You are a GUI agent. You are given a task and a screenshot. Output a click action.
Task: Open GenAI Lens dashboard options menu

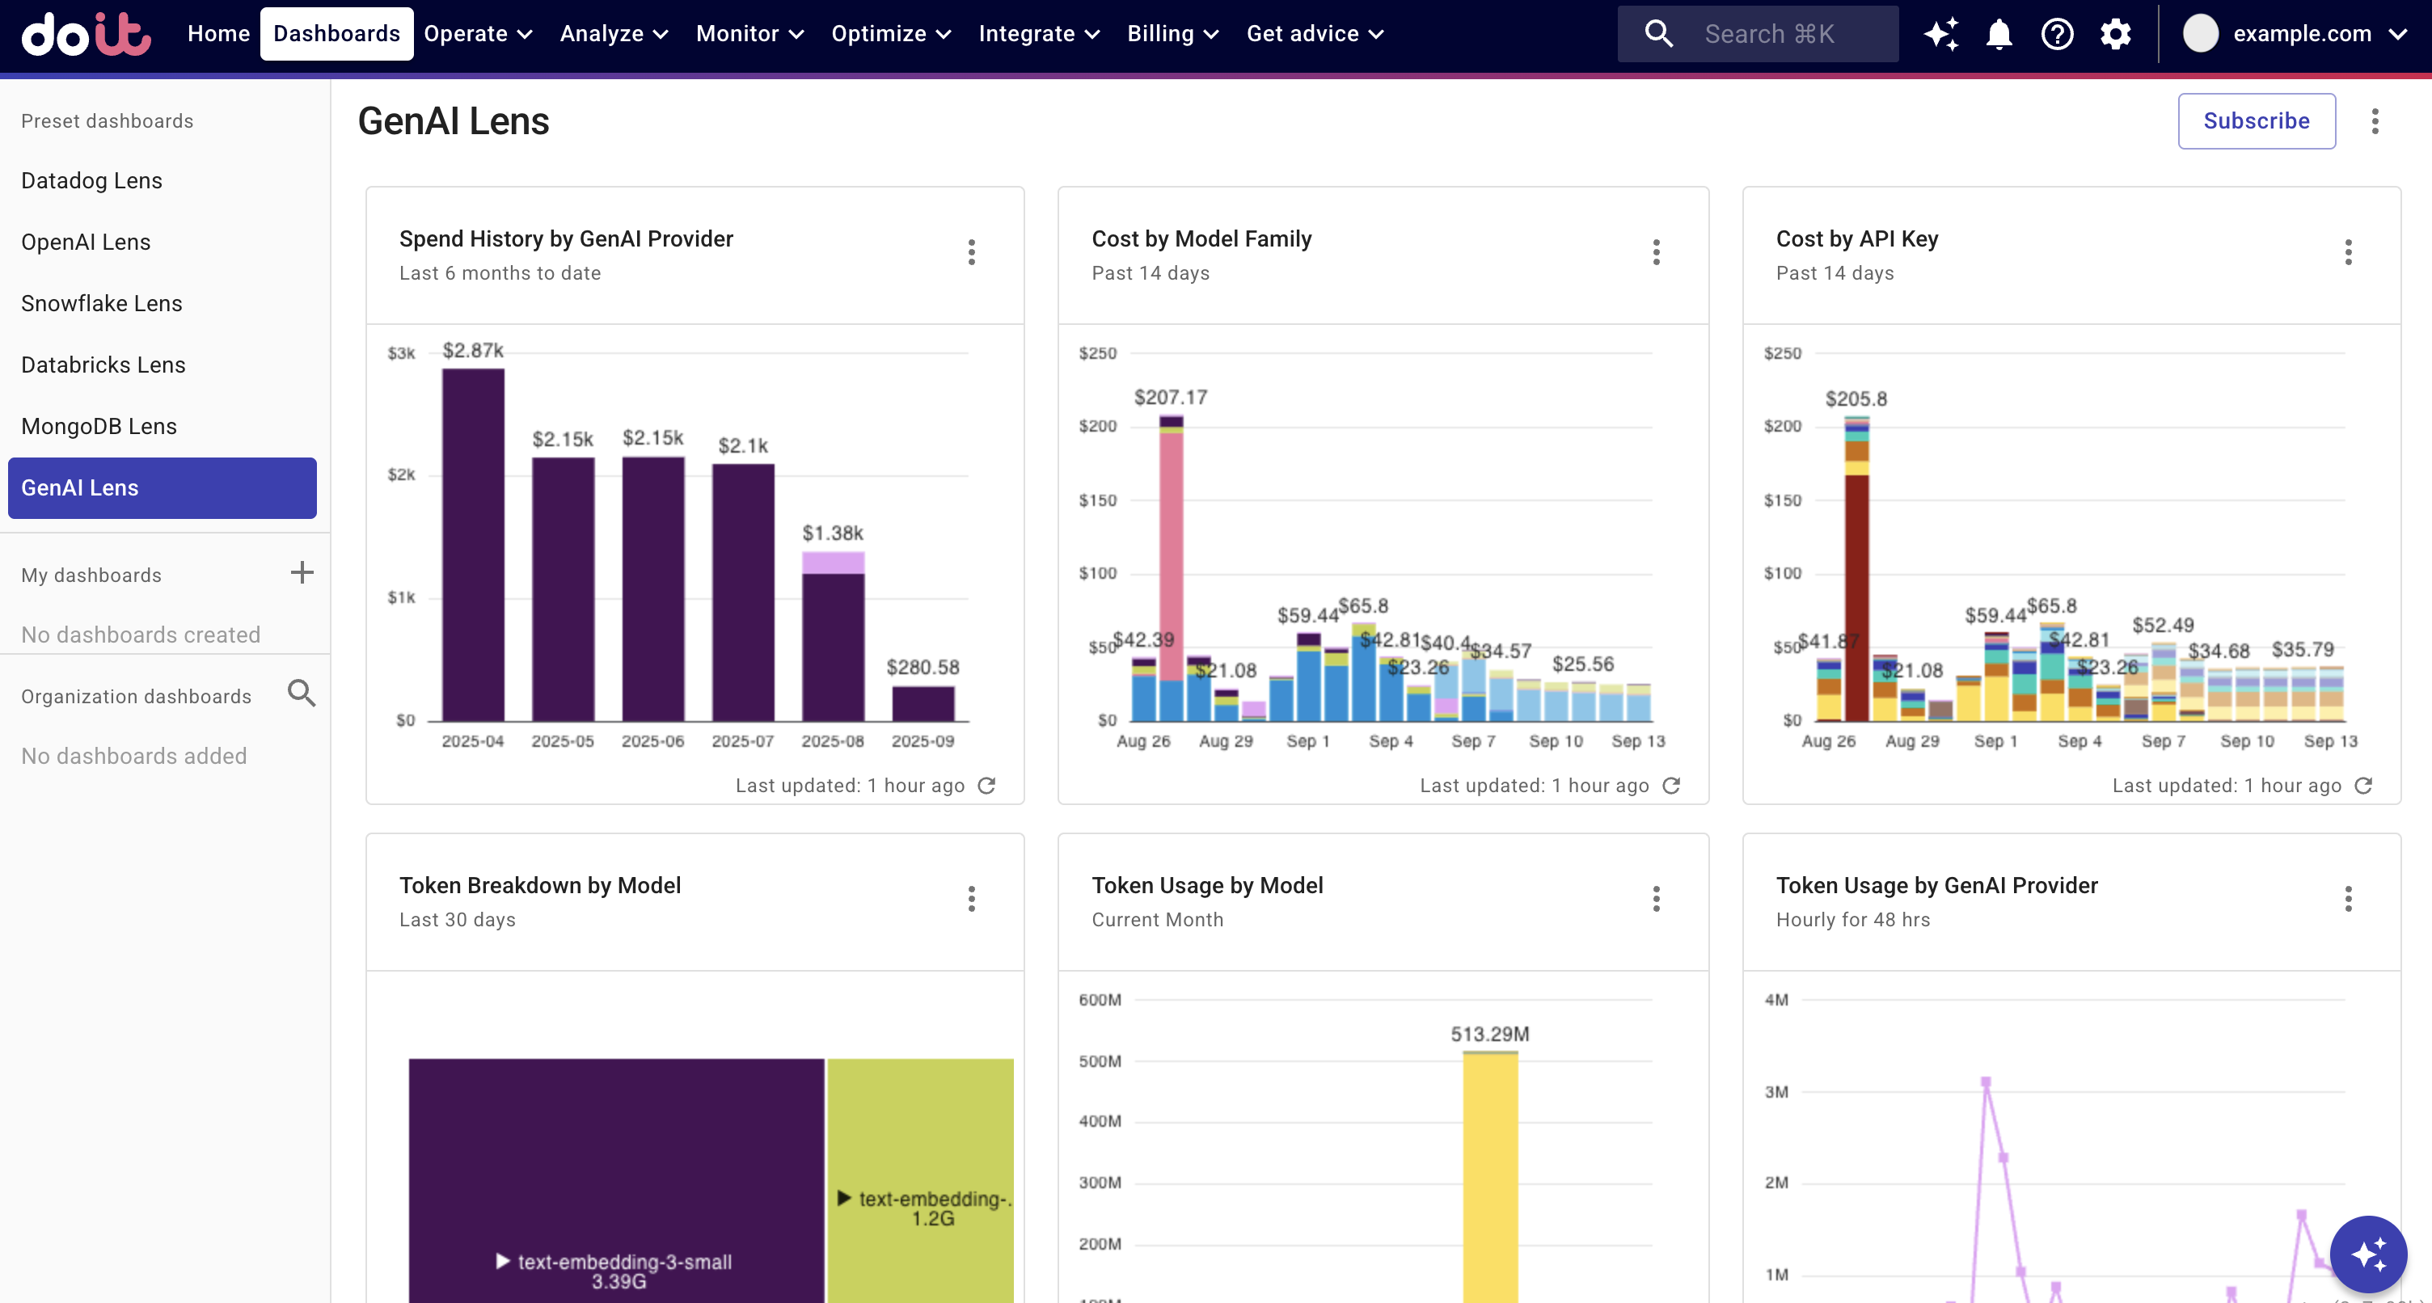(x=2375, y=121)
